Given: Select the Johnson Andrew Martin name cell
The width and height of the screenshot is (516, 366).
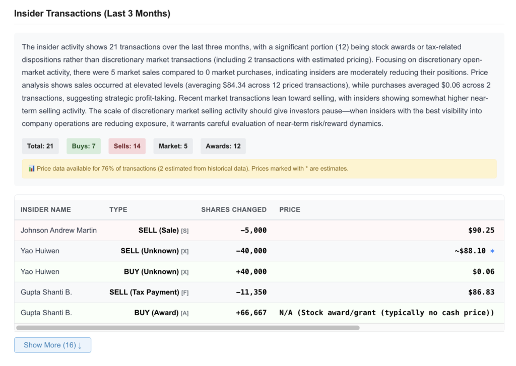Looking at the screenshot, I should [58, 230].
